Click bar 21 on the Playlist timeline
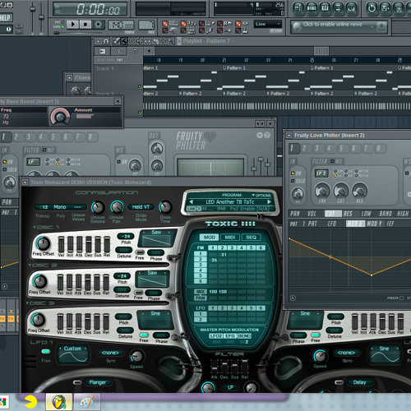Image resolution: width=411 pixels, height=411 pixels. pos(224,60)
